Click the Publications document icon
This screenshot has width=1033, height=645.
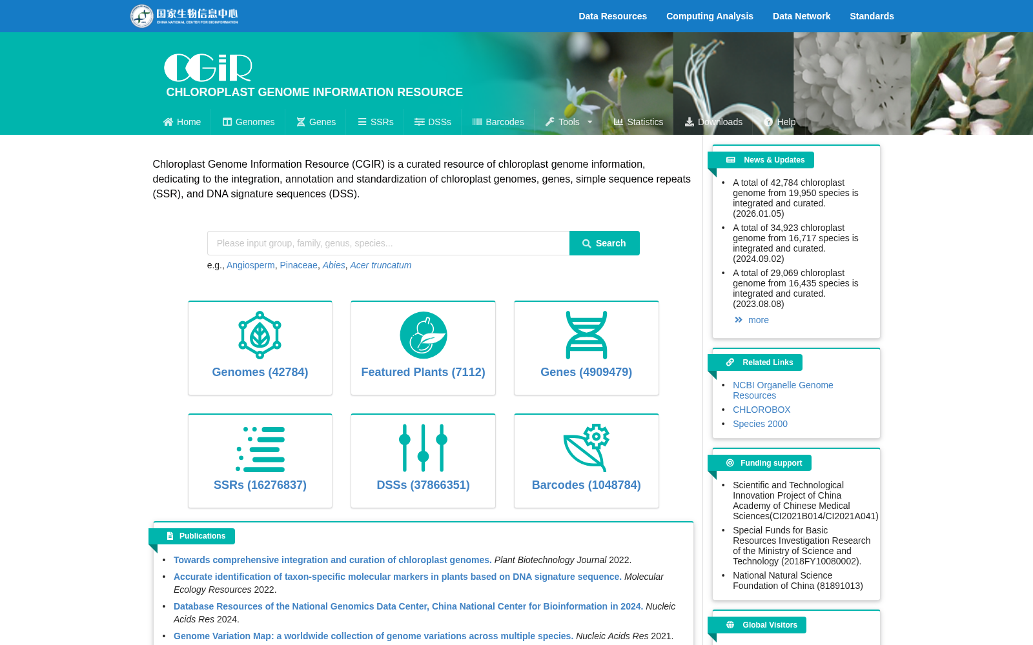click(x=170, y=536)
